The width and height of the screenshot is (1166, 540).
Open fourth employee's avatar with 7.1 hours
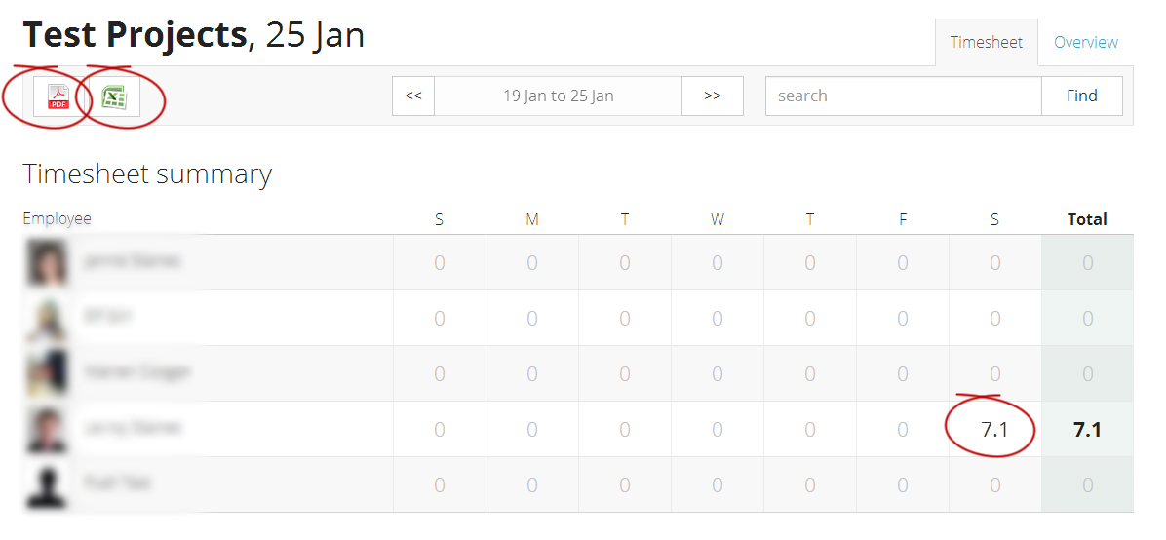[47, 429]
